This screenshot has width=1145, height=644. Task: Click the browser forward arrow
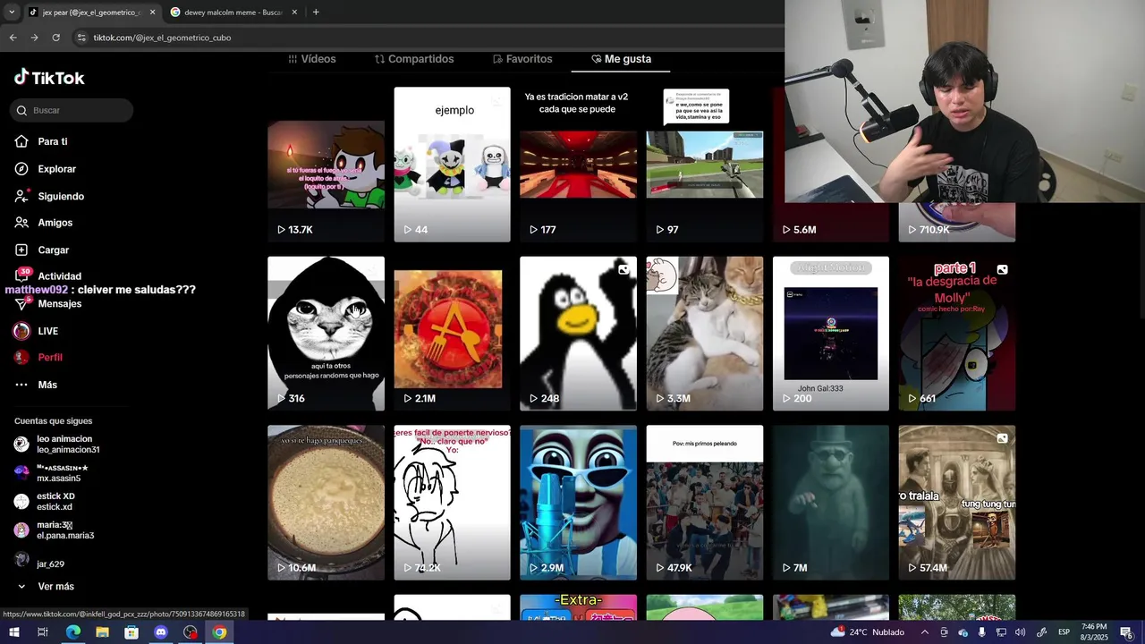34,38
